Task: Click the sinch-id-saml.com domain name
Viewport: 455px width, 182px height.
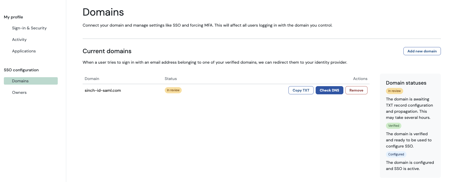Action: tap(103, 90)
